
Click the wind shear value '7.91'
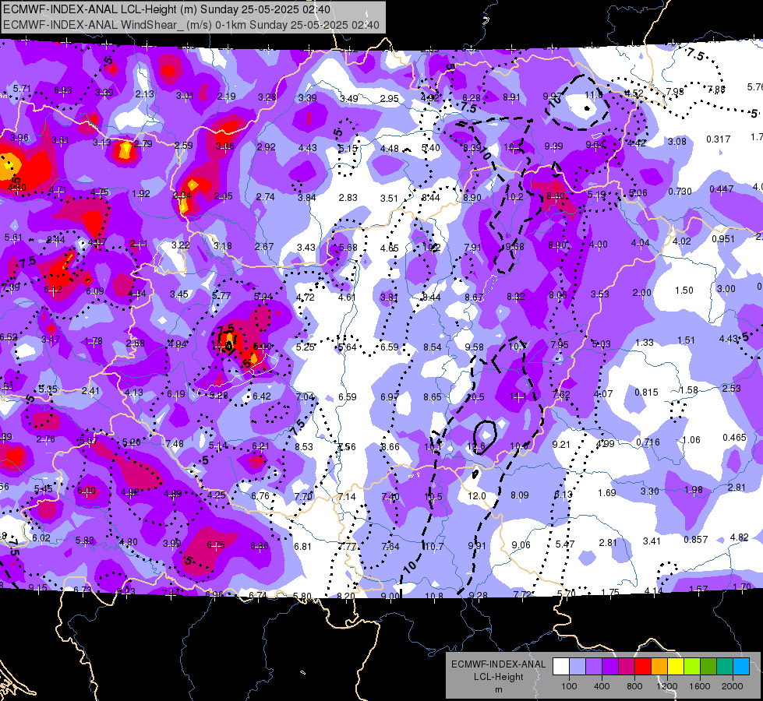tap(472, 248)
